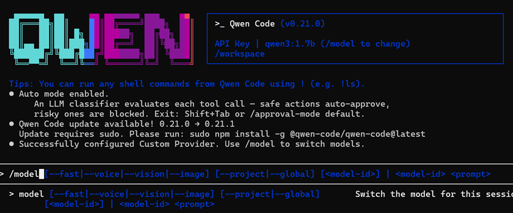Click the '>_' terminal icon in header box

(x=219, y=24)
